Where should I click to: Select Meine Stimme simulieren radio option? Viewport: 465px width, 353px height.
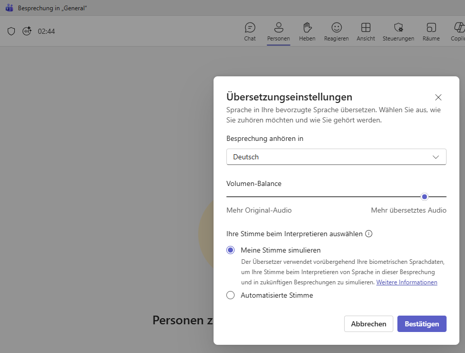(x=230, y=250)
